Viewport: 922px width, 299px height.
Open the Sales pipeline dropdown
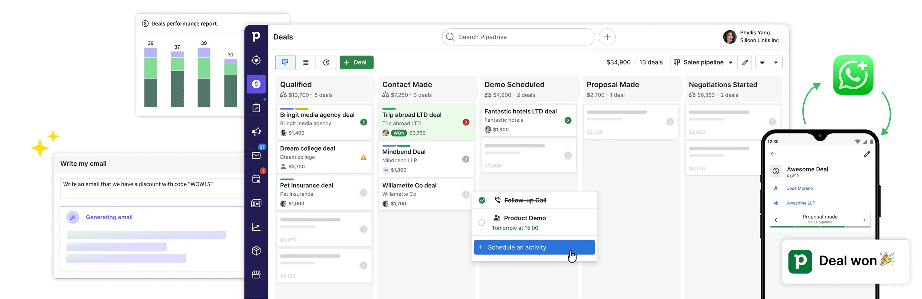[703, 62]
